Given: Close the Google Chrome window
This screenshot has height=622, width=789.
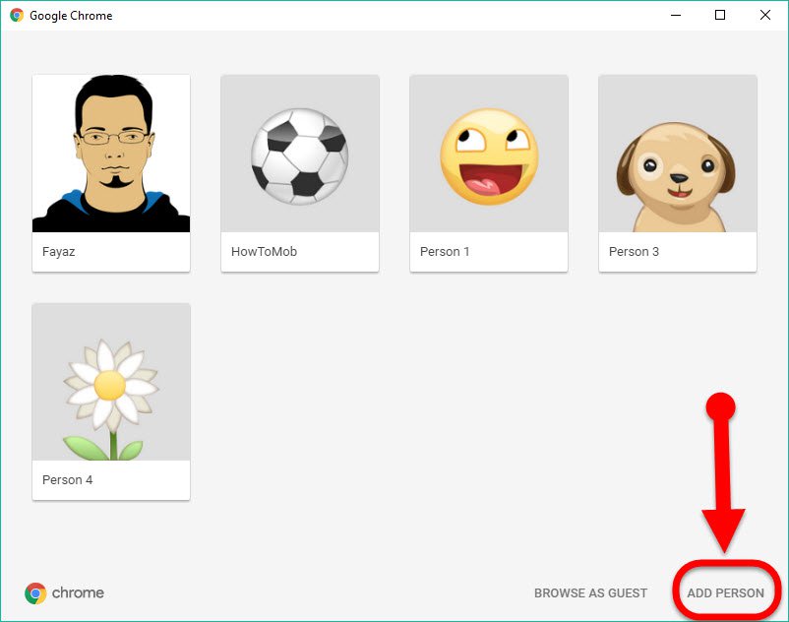Looking at the screenshot, I should 764,15.
